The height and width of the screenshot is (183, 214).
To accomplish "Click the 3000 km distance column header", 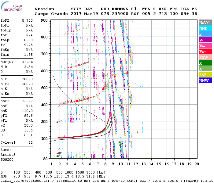I will coord(90,172).
